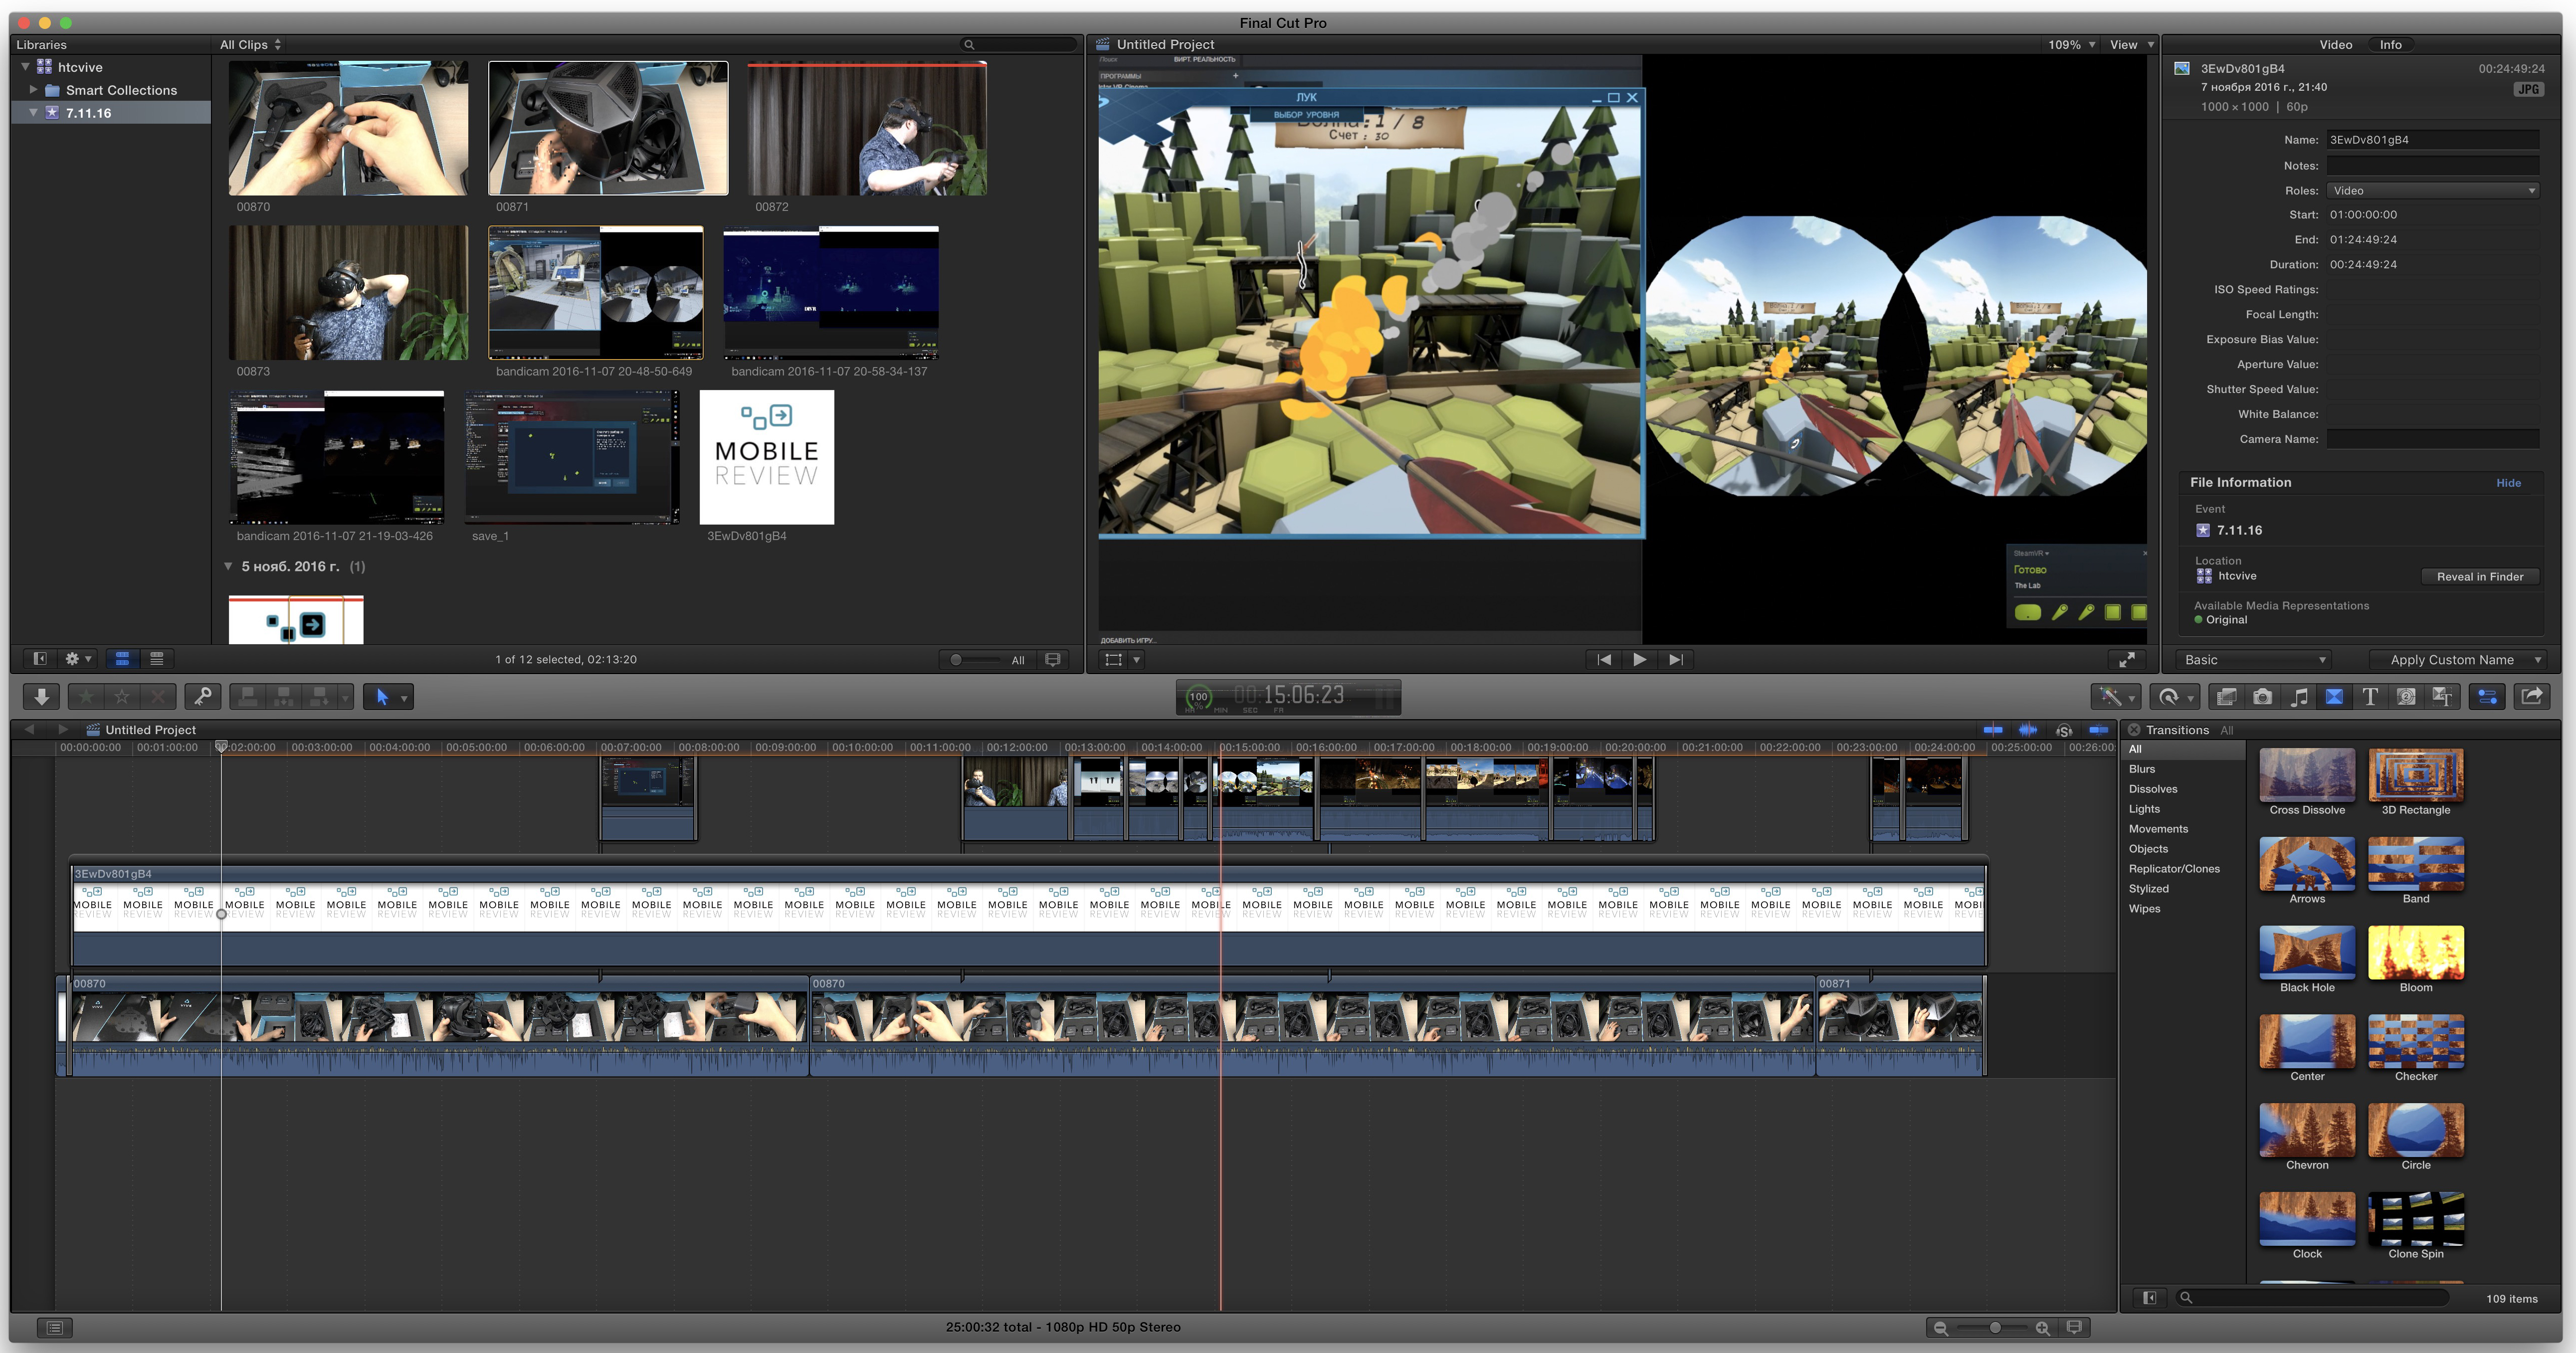Jump to next edit in viewer
The height and width of the screenshot is (1353, 2576).
pyautogui.click(x=1676, y=659)
